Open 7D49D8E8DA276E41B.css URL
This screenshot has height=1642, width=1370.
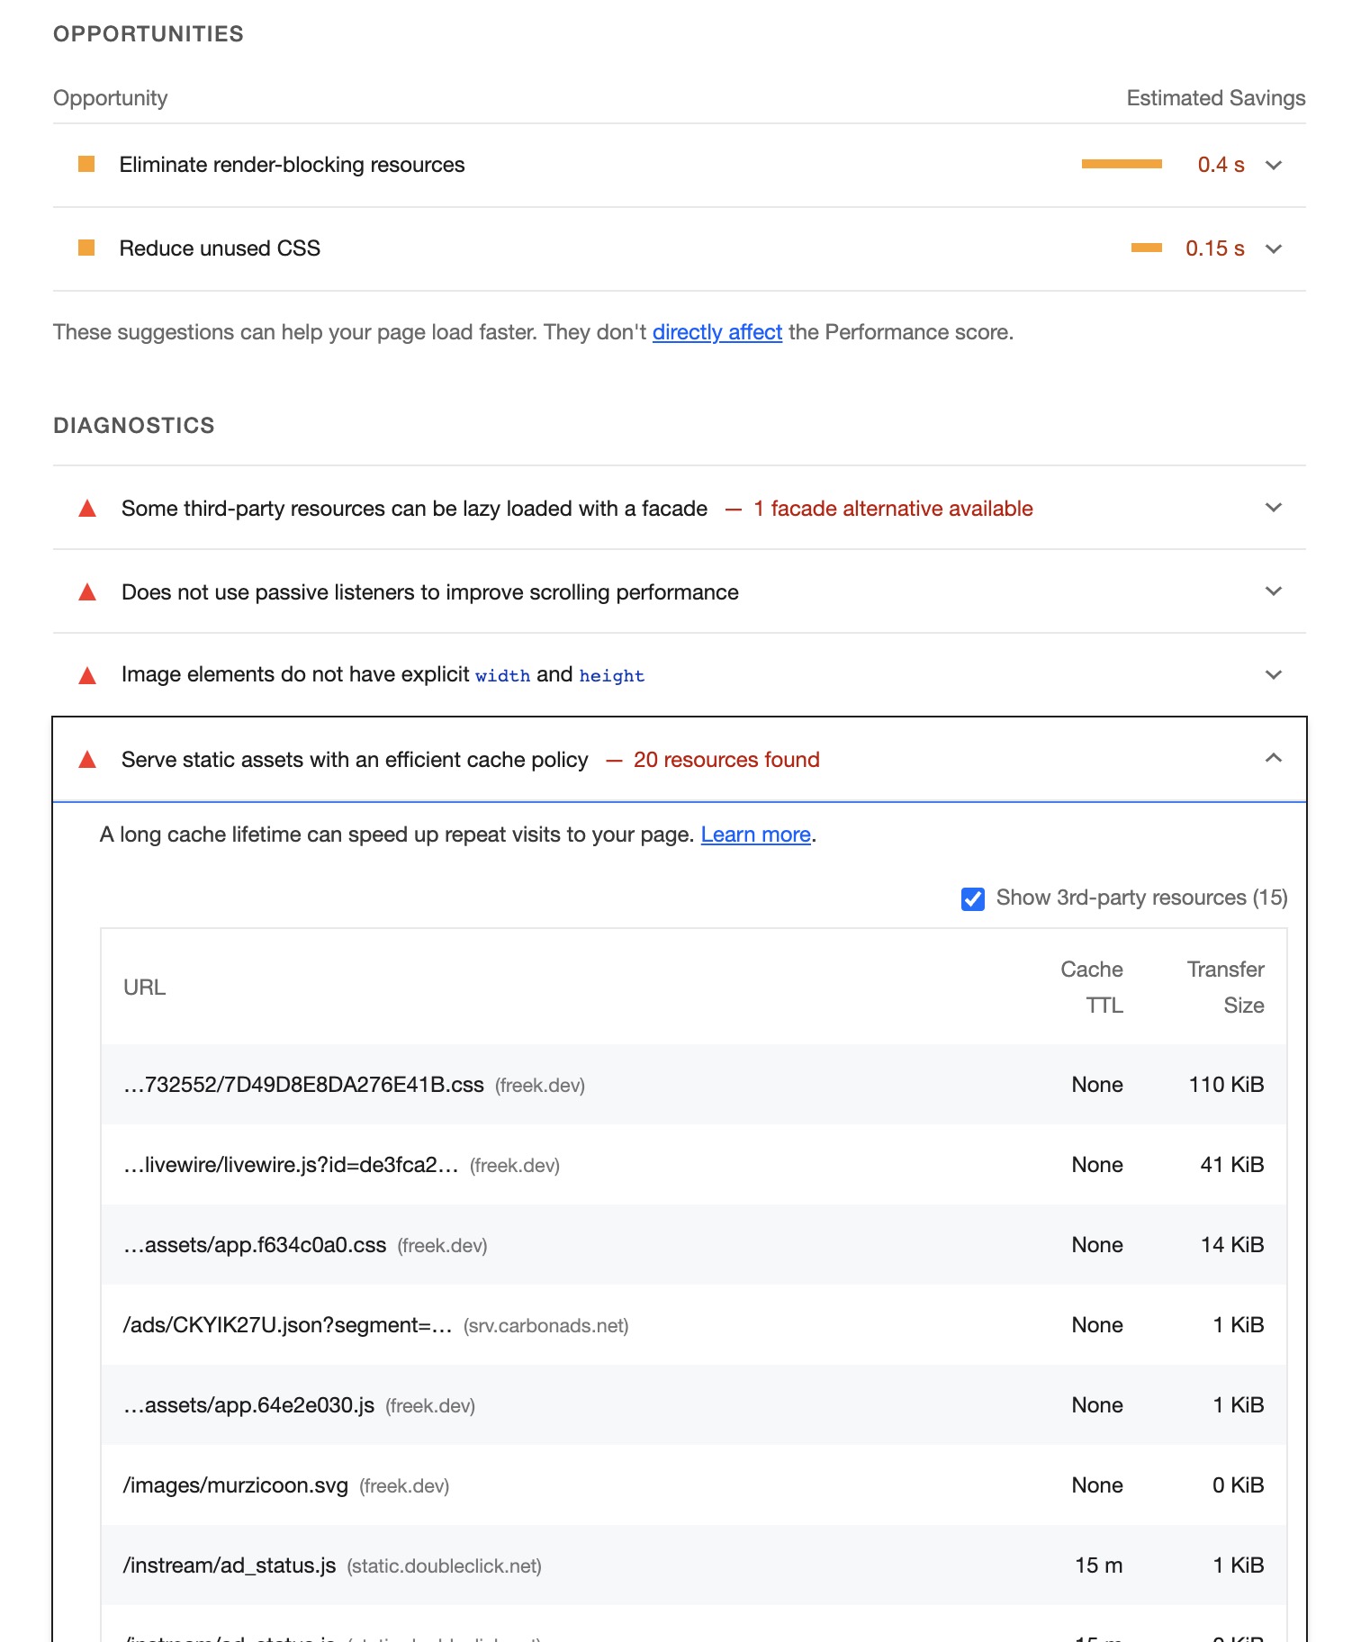click(x=303, y=1085)
